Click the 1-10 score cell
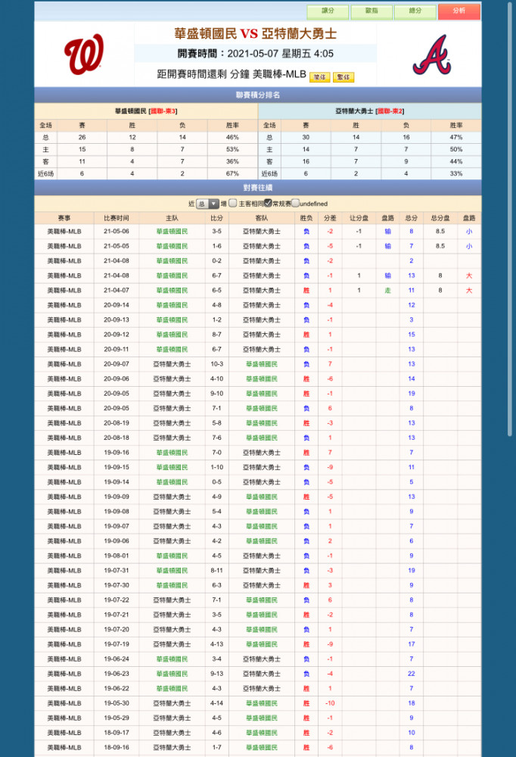Screen dimensions: 516x757 [x=216, y=467]
